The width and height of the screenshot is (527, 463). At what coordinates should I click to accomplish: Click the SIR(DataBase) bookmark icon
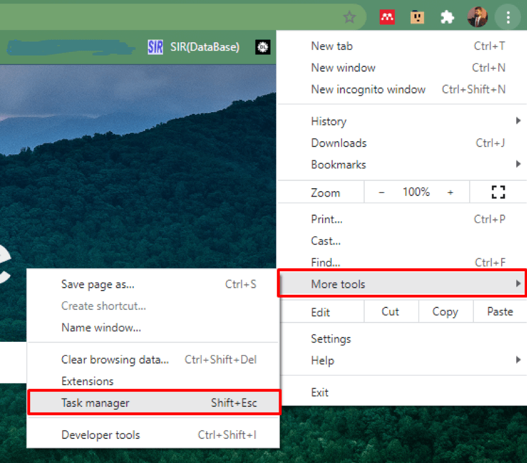pos(156,46)
